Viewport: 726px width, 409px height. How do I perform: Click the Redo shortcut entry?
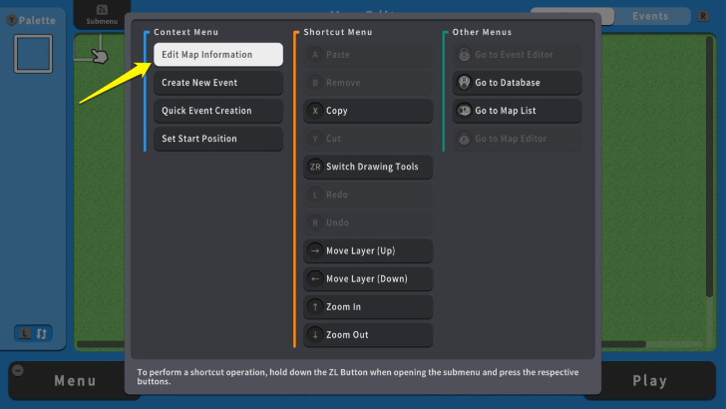(x=368, y=195)
